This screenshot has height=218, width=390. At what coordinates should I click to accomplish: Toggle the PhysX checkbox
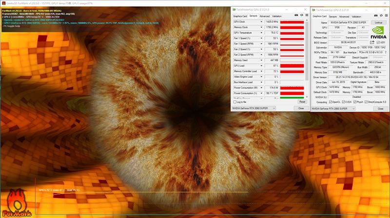tap(355, 102)
